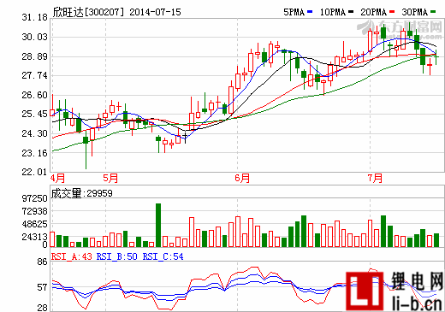Click the 23.16 price axis label
This screenshot has height=312, width=445.
click(x=35, y=153)
